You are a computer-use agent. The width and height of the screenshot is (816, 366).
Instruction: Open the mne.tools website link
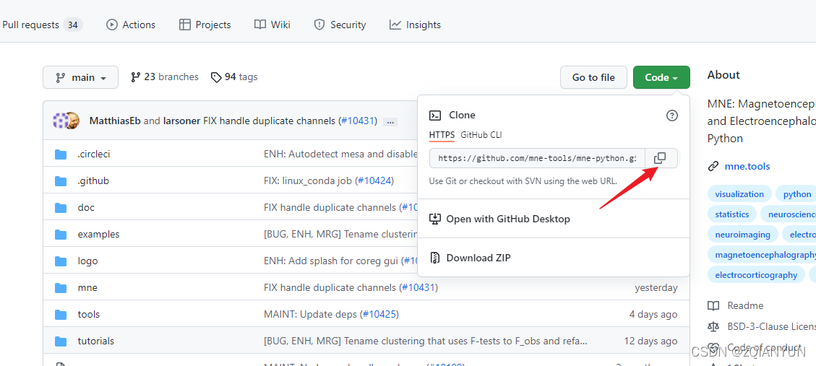click(747, 166)
